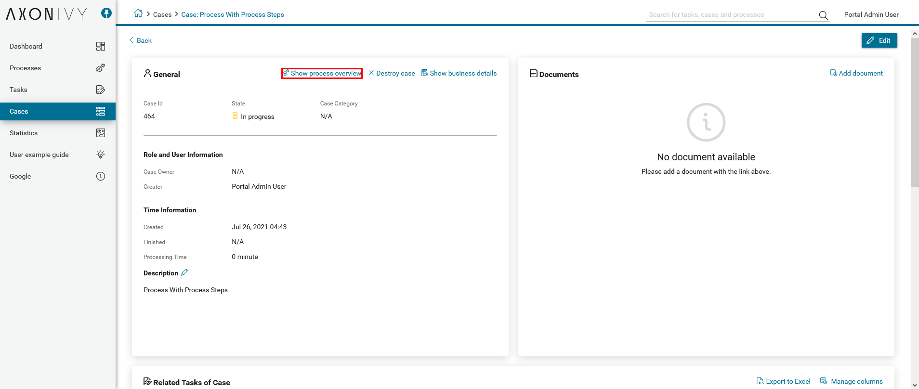Viewport: 919px width, 389px height.
Task: Click Add document link
Action: point(856,73)
